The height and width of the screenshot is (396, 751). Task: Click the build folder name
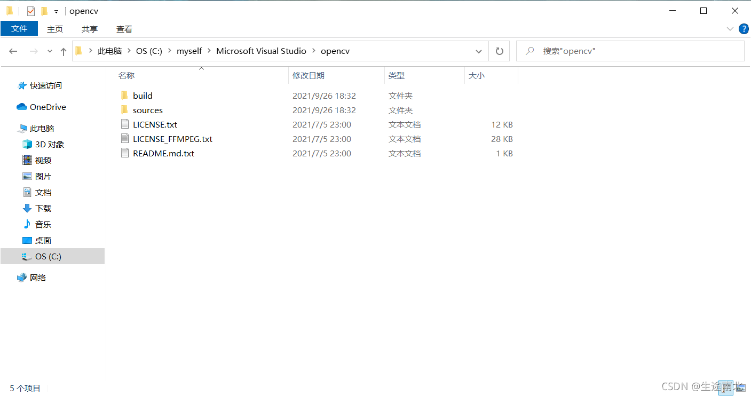pos(143,96)
